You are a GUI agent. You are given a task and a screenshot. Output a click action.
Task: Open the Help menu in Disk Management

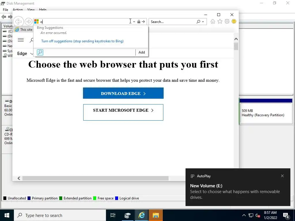coord(43,9)
